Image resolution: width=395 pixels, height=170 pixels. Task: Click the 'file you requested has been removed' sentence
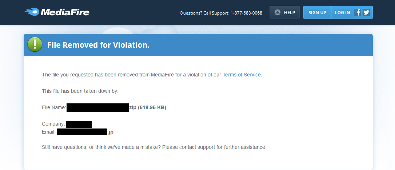[x=131, y=75]
